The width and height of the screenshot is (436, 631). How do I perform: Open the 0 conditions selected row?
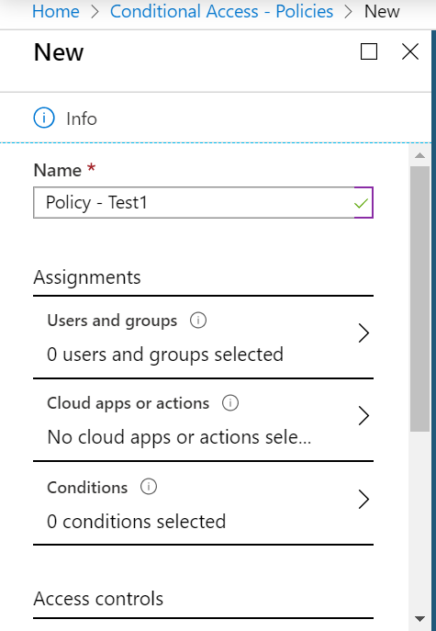tap(203, 503)
